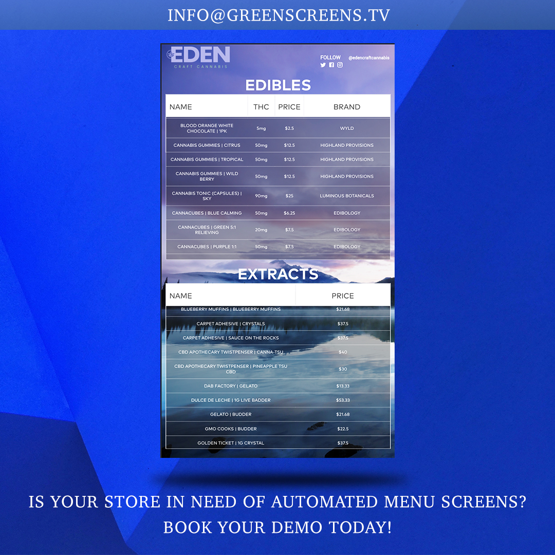The height and width of the screenshot is (555, 555).
Task: Click the 90mg THC cell
Action: pos(261,196)
